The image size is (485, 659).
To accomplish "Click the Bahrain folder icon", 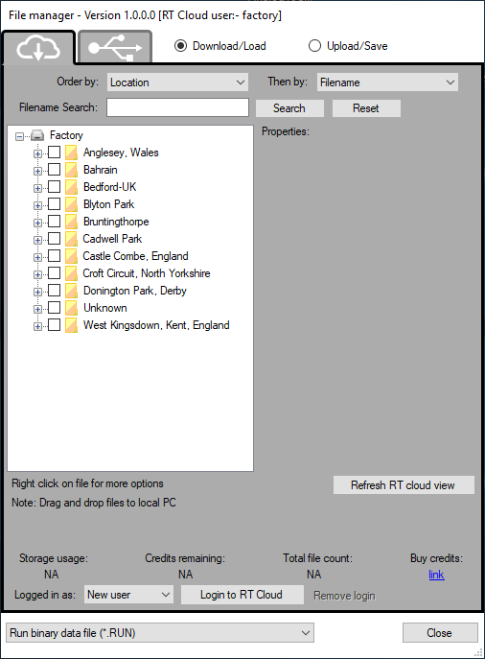I will click(71, 170).
